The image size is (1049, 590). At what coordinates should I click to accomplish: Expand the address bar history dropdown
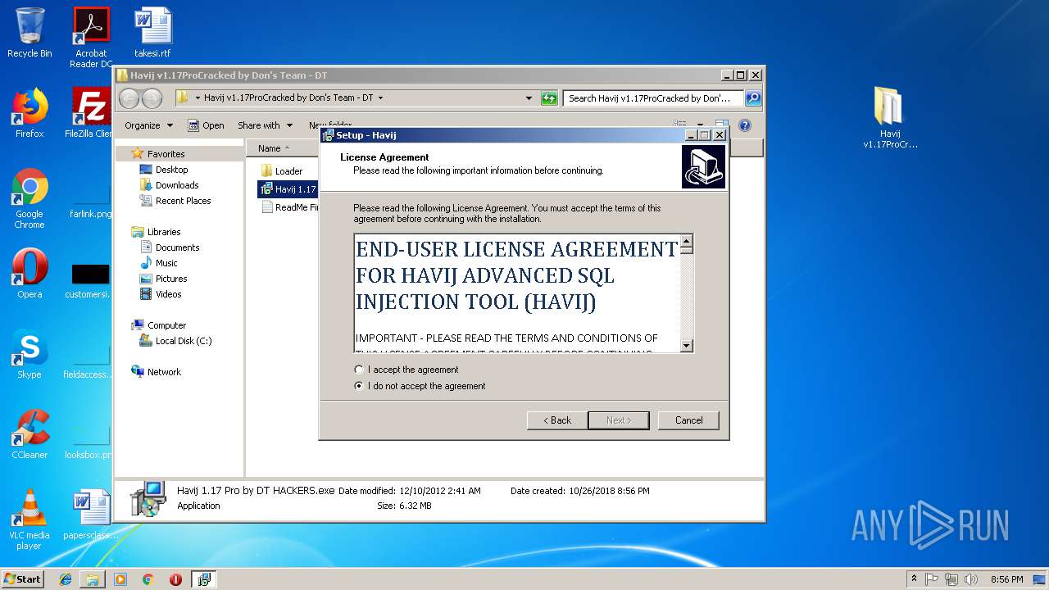(x=529, y=98)
